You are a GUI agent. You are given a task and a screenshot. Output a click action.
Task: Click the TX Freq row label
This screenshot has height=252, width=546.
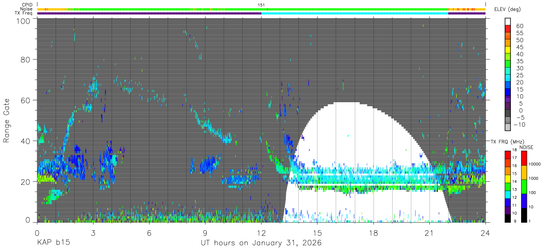coord(24,13)
